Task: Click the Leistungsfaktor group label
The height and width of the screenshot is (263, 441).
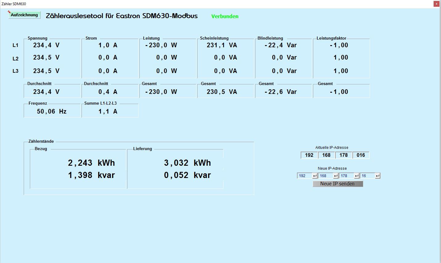Action: click(x=331, y=38)
